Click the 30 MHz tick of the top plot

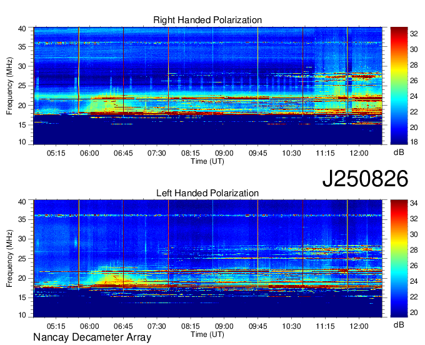22,66
